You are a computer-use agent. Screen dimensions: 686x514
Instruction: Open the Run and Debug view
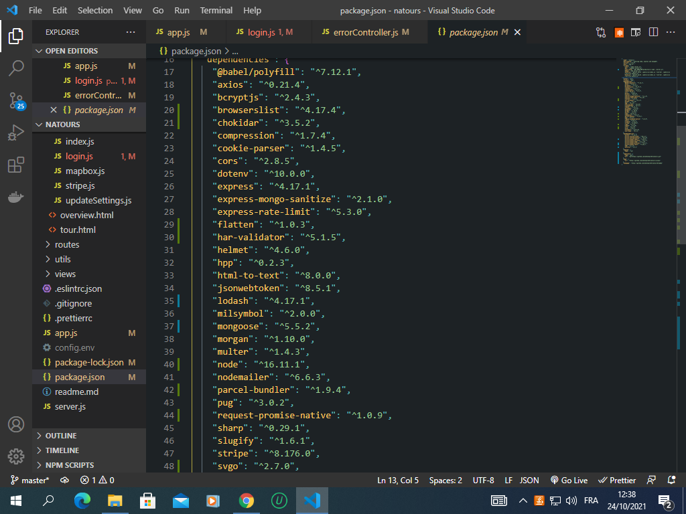[16, 133]
